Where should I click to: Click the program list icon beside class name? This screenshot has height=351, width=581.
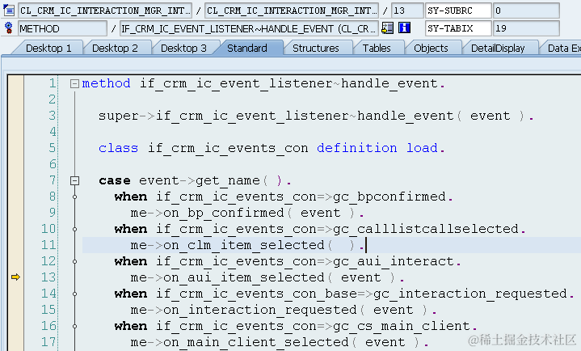click(8, 10)
